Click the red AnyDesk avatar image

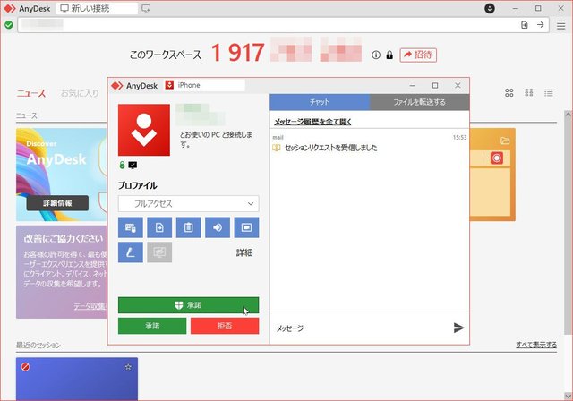144,130
